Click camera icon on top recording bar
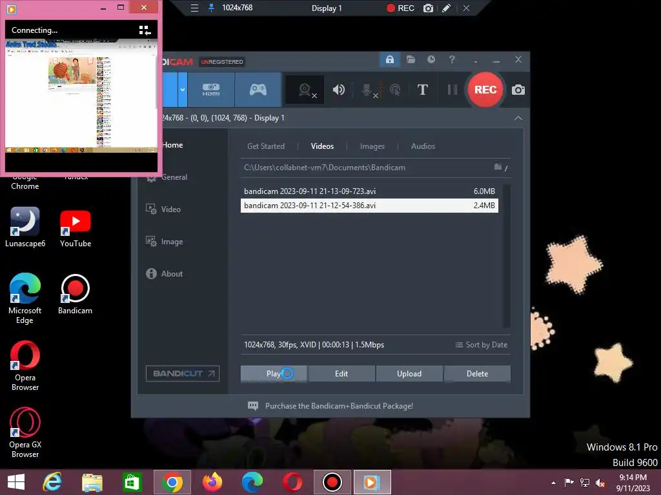Viewport: 661px width, 495px height. (429, 8)
